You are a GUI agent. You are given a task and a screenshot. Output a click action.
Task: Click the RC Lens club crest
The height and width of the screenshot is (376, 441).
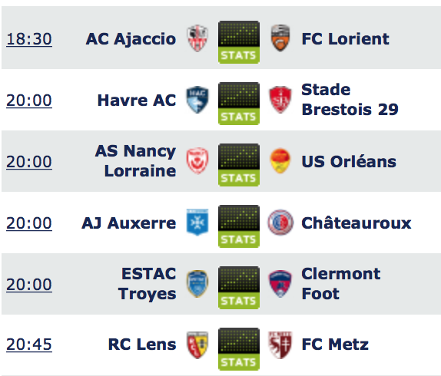[197, 345]
